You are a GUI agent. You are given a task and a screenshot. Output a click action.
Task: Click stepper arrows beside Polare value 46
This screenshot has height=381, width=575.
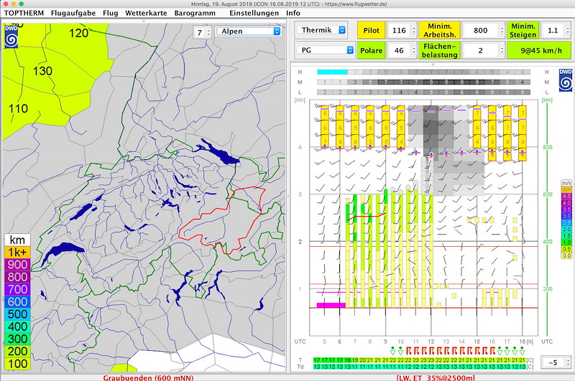click(x=414, y=50)
